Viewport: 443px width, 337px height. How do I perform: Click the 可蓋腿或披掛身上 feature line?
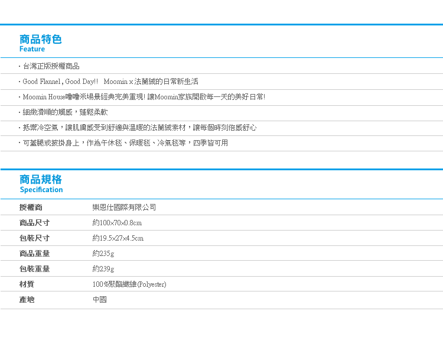125,143
